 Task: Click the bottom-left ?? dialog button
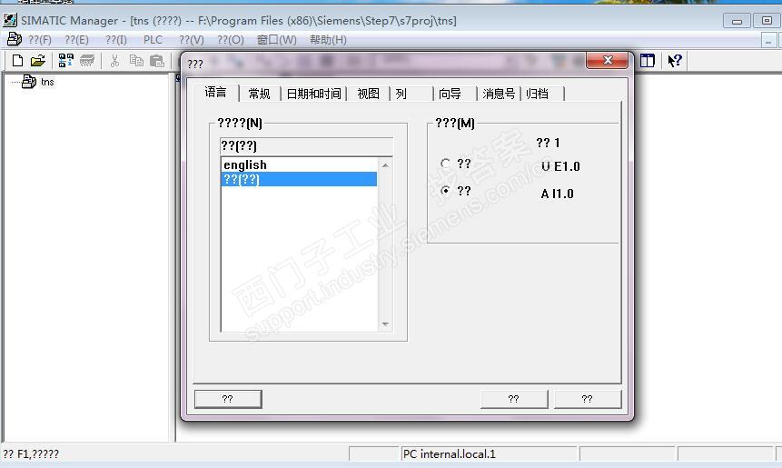pyautogui.click(x=228, y=399)
